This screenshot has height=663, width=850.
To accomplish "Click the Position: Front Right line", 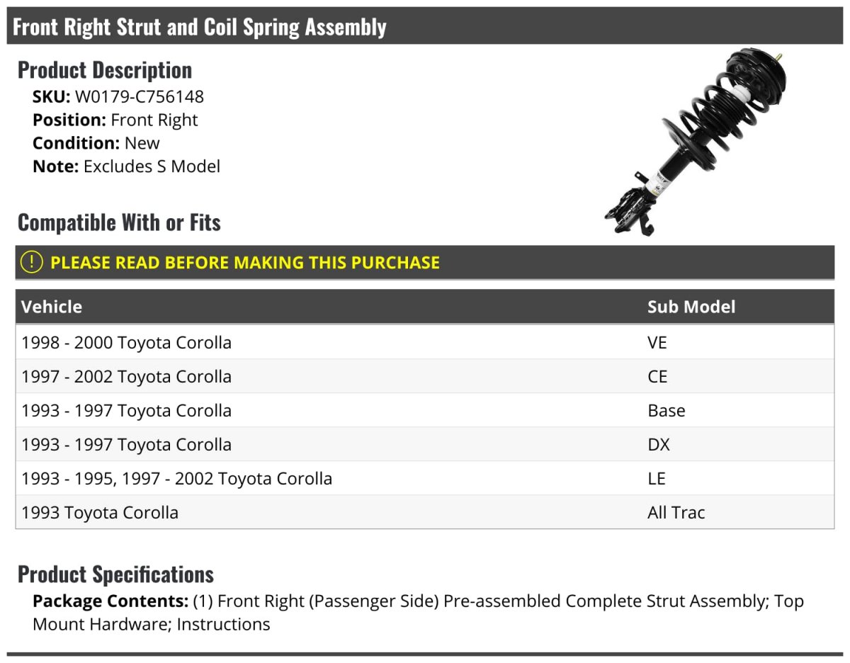I will tap(115, 120).
